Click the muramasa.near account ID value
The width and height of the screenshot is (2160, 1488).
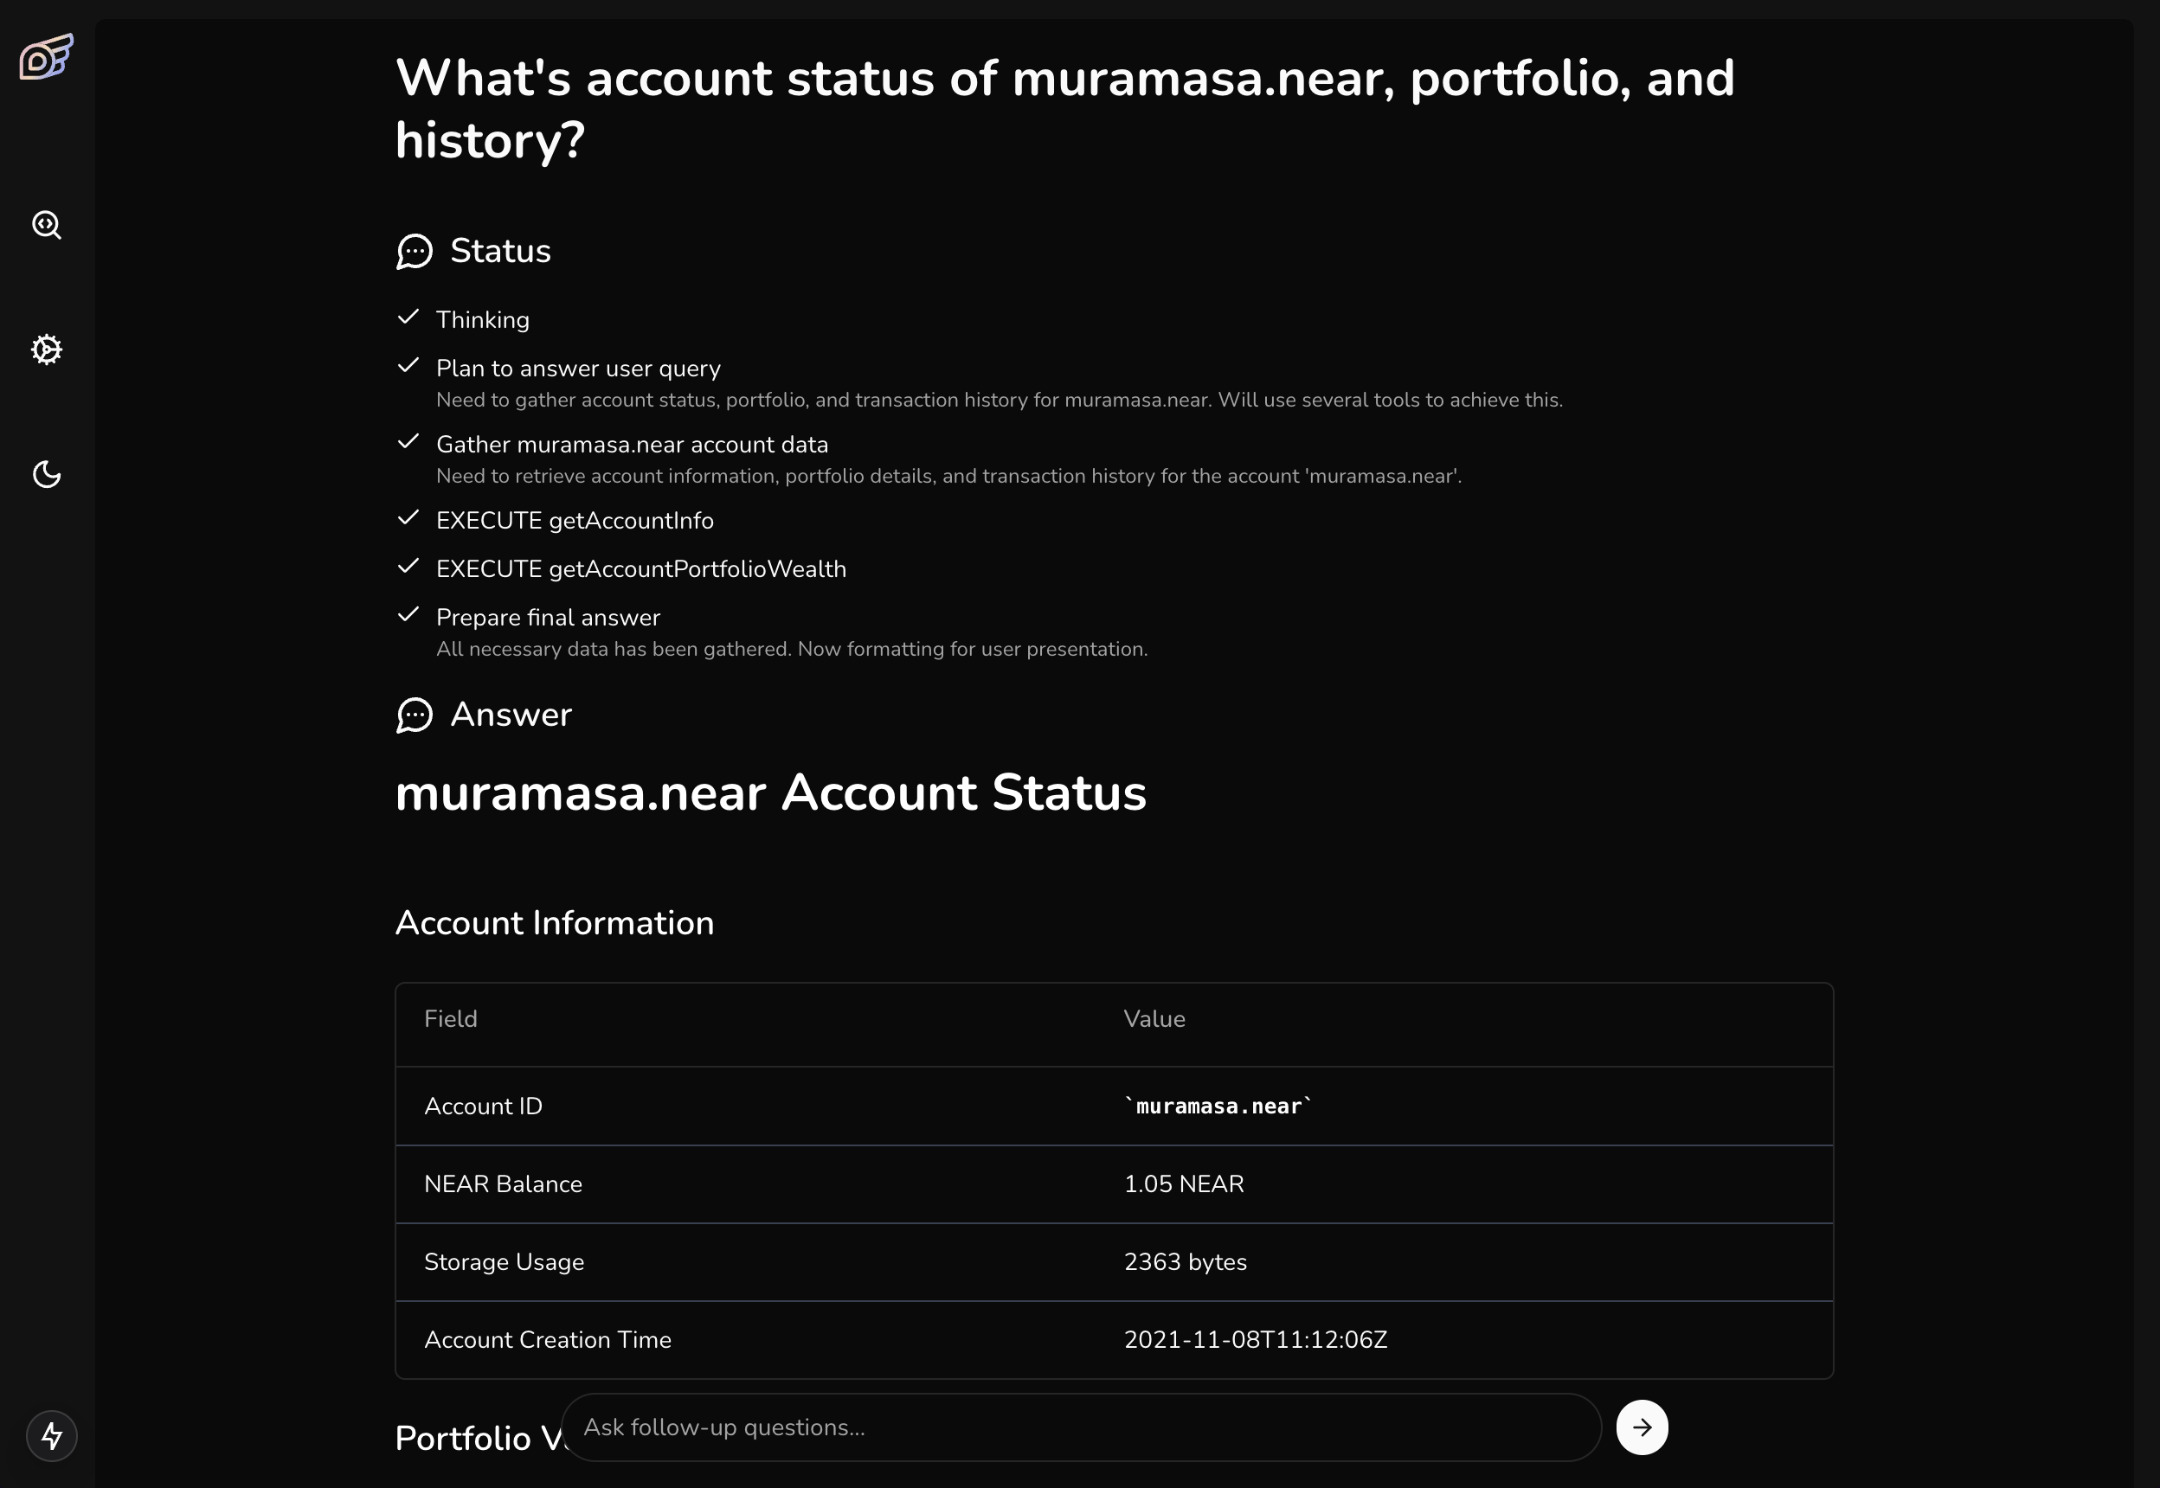(x=1217, y=1106)
